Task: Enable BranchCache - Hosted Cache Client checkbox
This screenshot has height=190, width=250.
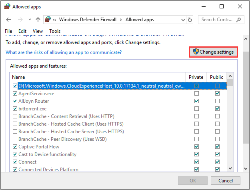Action: tap(15, 124)
